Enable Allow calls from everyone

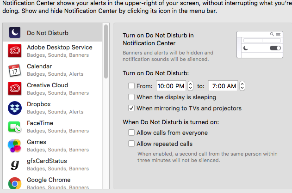coord(131,133)
